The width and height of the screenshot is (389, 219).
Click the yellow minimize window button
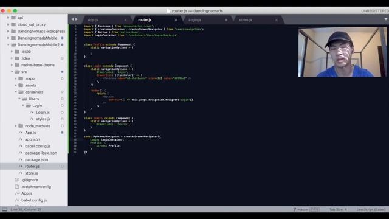(9, 11)
